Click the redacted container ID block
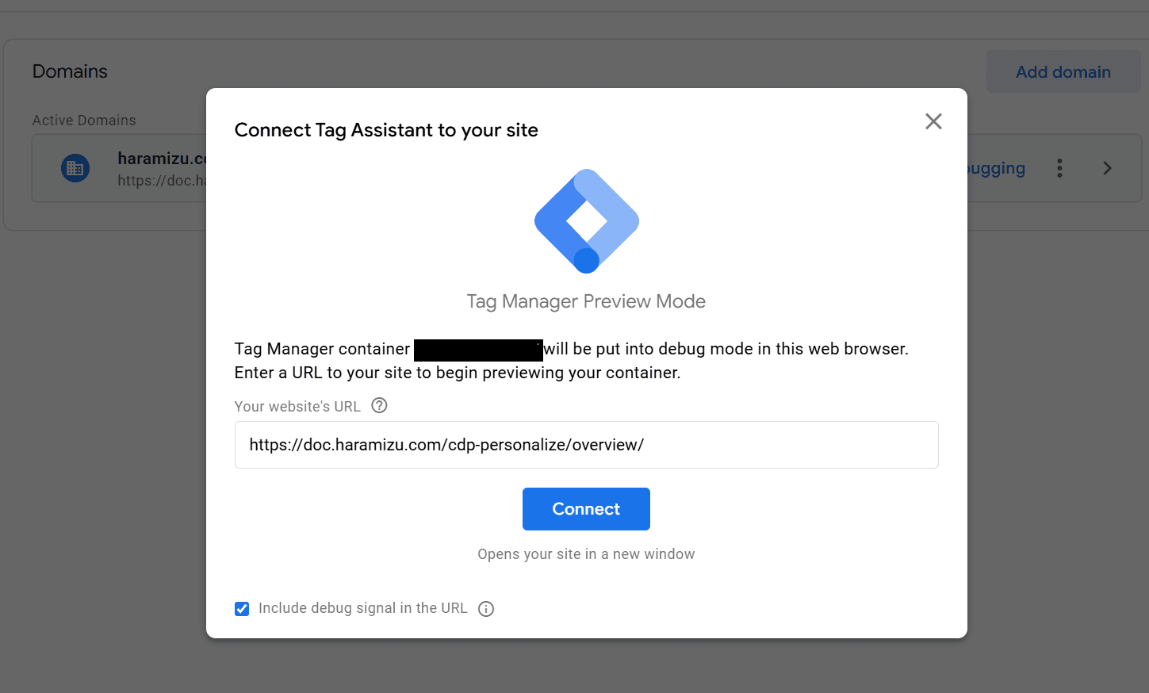 478,350
